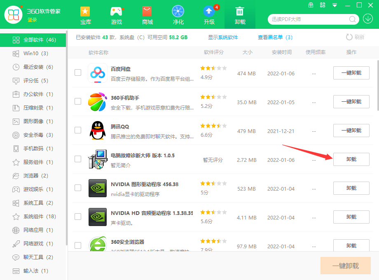Check the NVIDIA HD 音频驱动程序 checkbox
This screenshot has width=379, height=280.
(78, 217)
